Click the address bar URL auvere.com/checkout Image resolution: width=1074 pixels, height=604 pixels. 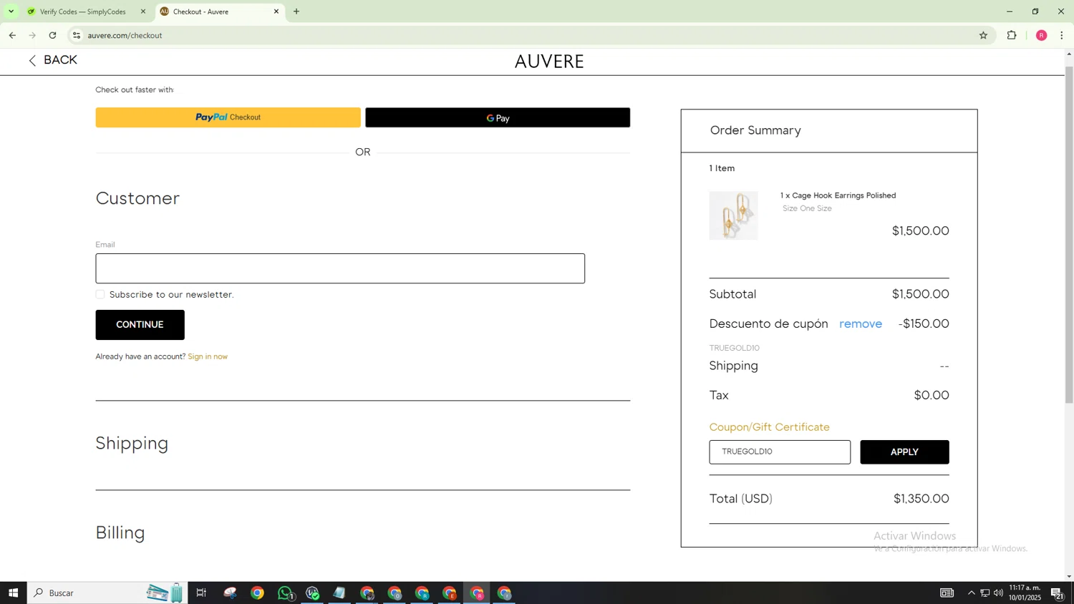(x=125, y=35)
